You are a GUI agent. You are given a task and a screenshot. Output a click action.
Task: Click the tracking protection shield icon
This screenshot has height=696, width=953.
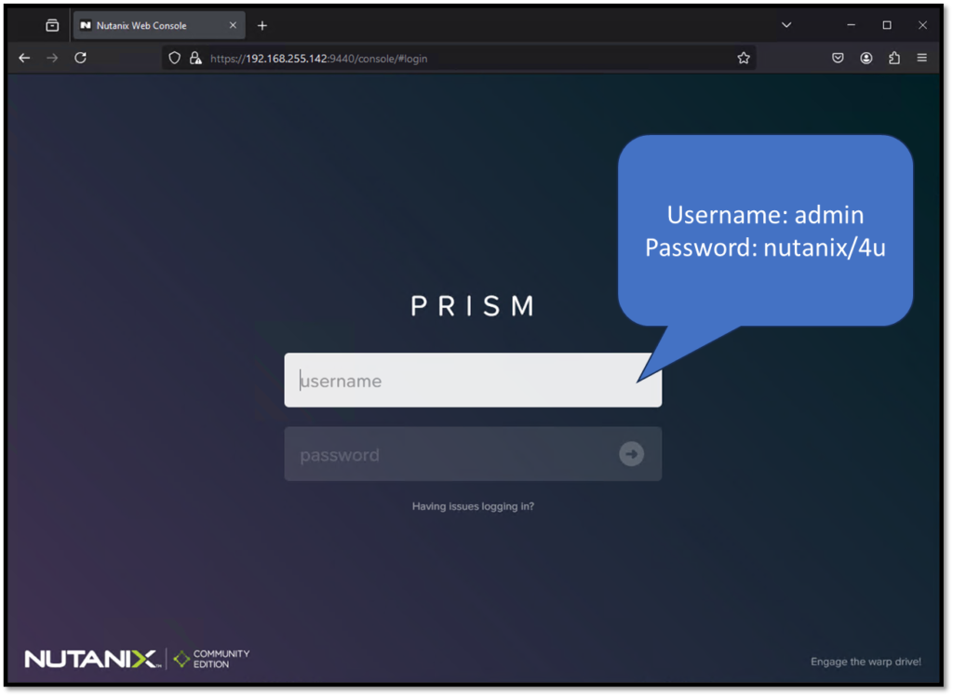174,59
